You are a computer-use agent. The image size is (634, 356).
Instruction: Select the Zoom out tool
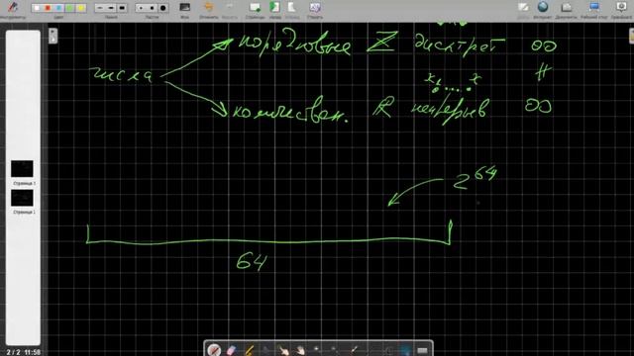335,350
